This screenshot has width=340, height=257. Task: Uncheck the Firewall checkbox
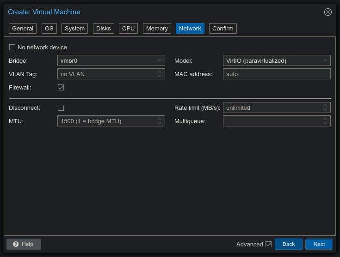click(61, 87)
